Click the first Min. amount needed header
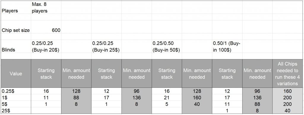Screen dimensions: 304x115 76,74
